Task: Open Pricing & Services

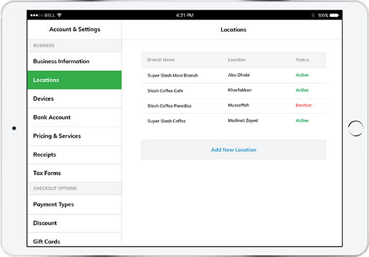Action: point(74,136)
